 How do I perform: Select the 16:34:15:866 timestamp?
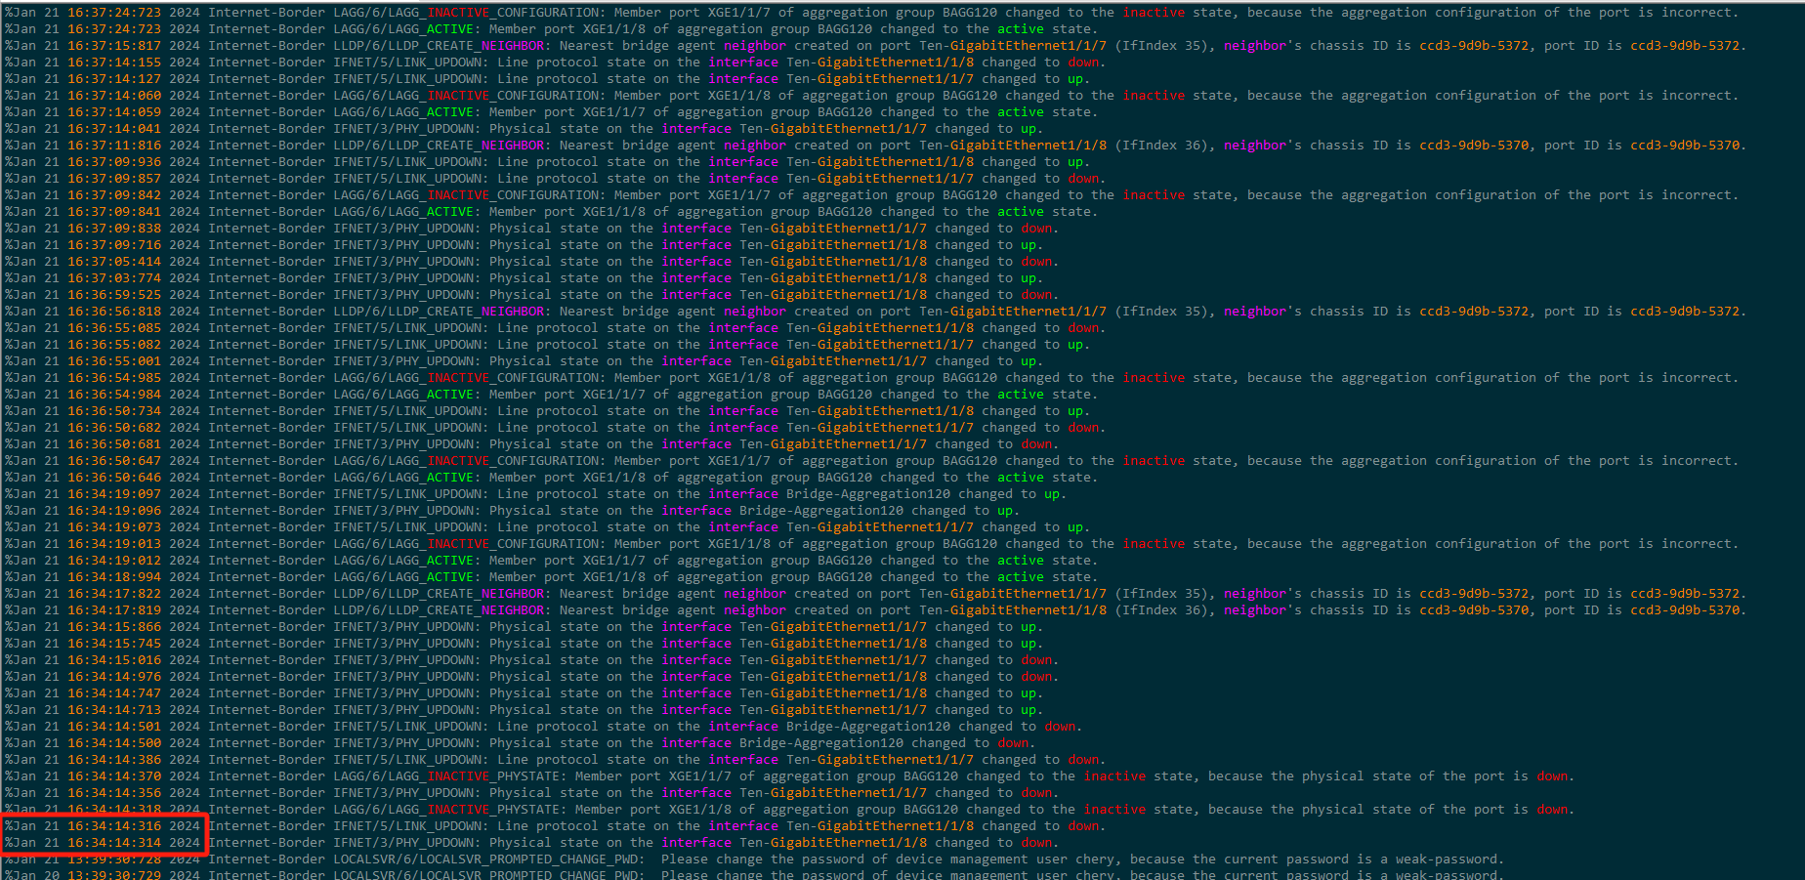point(114,627)
